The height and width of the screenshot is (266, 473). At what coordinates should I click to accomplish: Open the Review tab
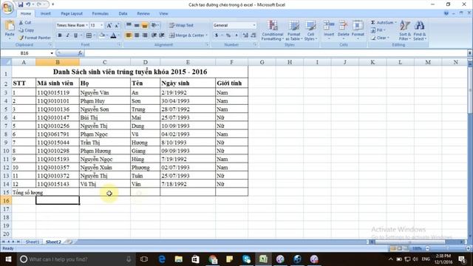click(x=143, y=13)
